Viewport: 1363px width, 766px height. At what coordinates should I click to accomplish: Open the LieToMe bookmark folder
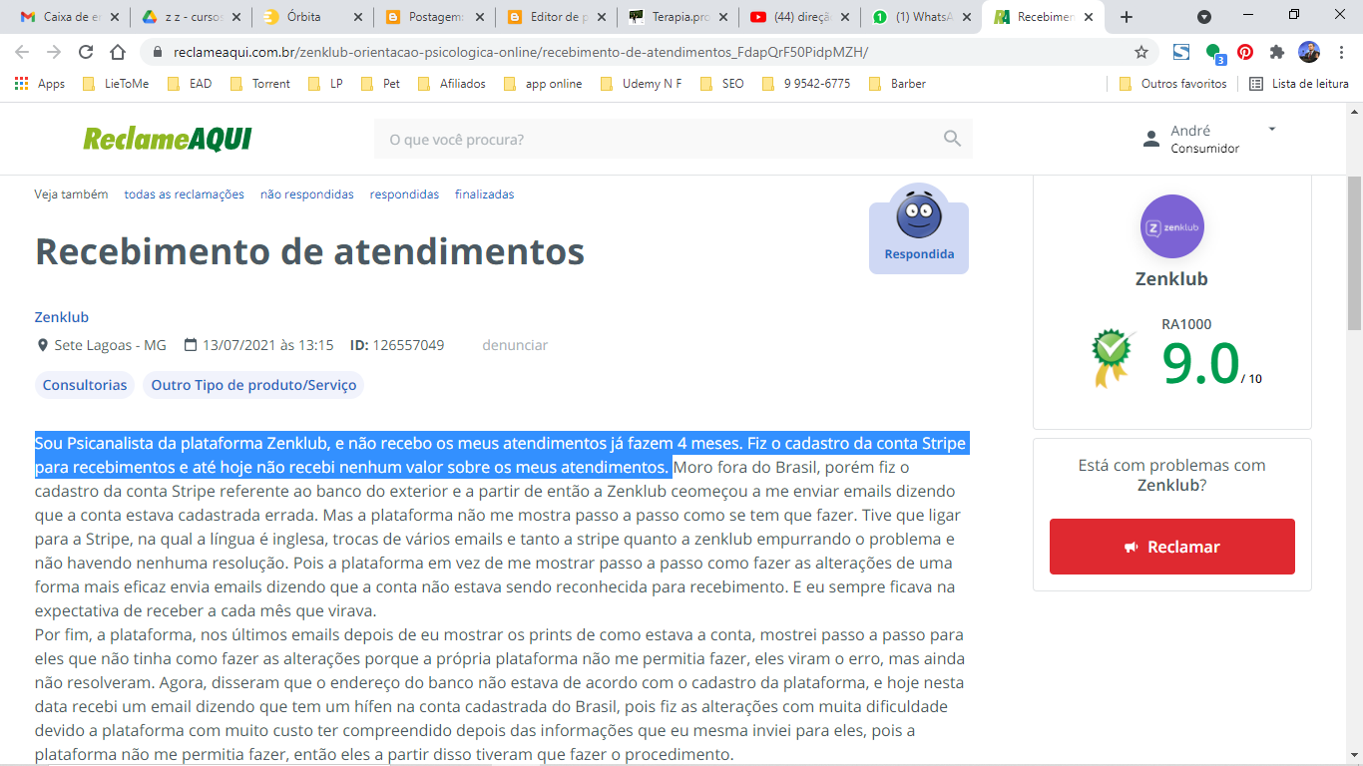click(x=116, y=84)
